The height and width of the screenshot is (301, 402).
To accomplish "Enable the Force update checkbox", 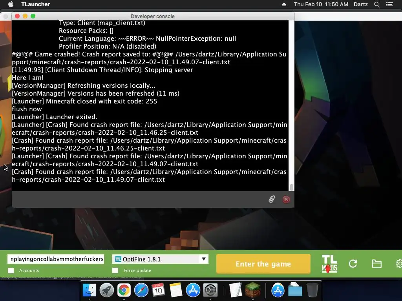I will [115, 270].
